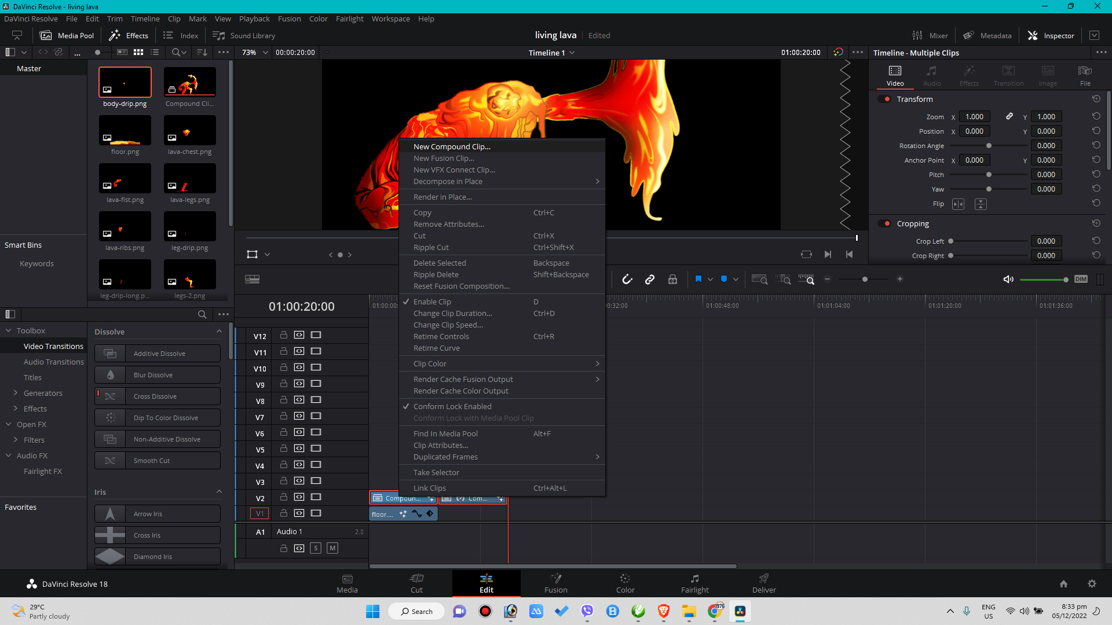Select Video Transitions in Toolbox

pos(53,346)
